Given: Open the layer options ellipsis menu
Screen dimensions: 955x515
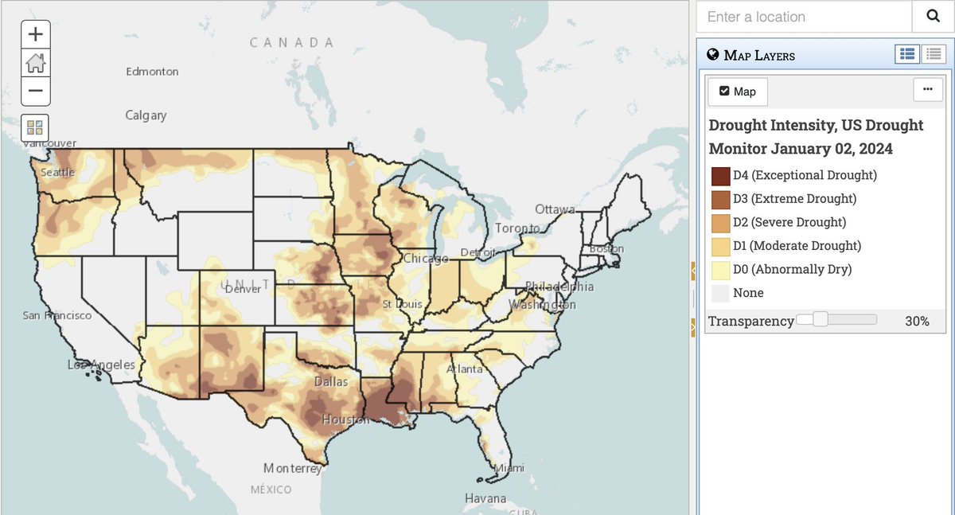Looking at the screenshot, I should 929,91.
